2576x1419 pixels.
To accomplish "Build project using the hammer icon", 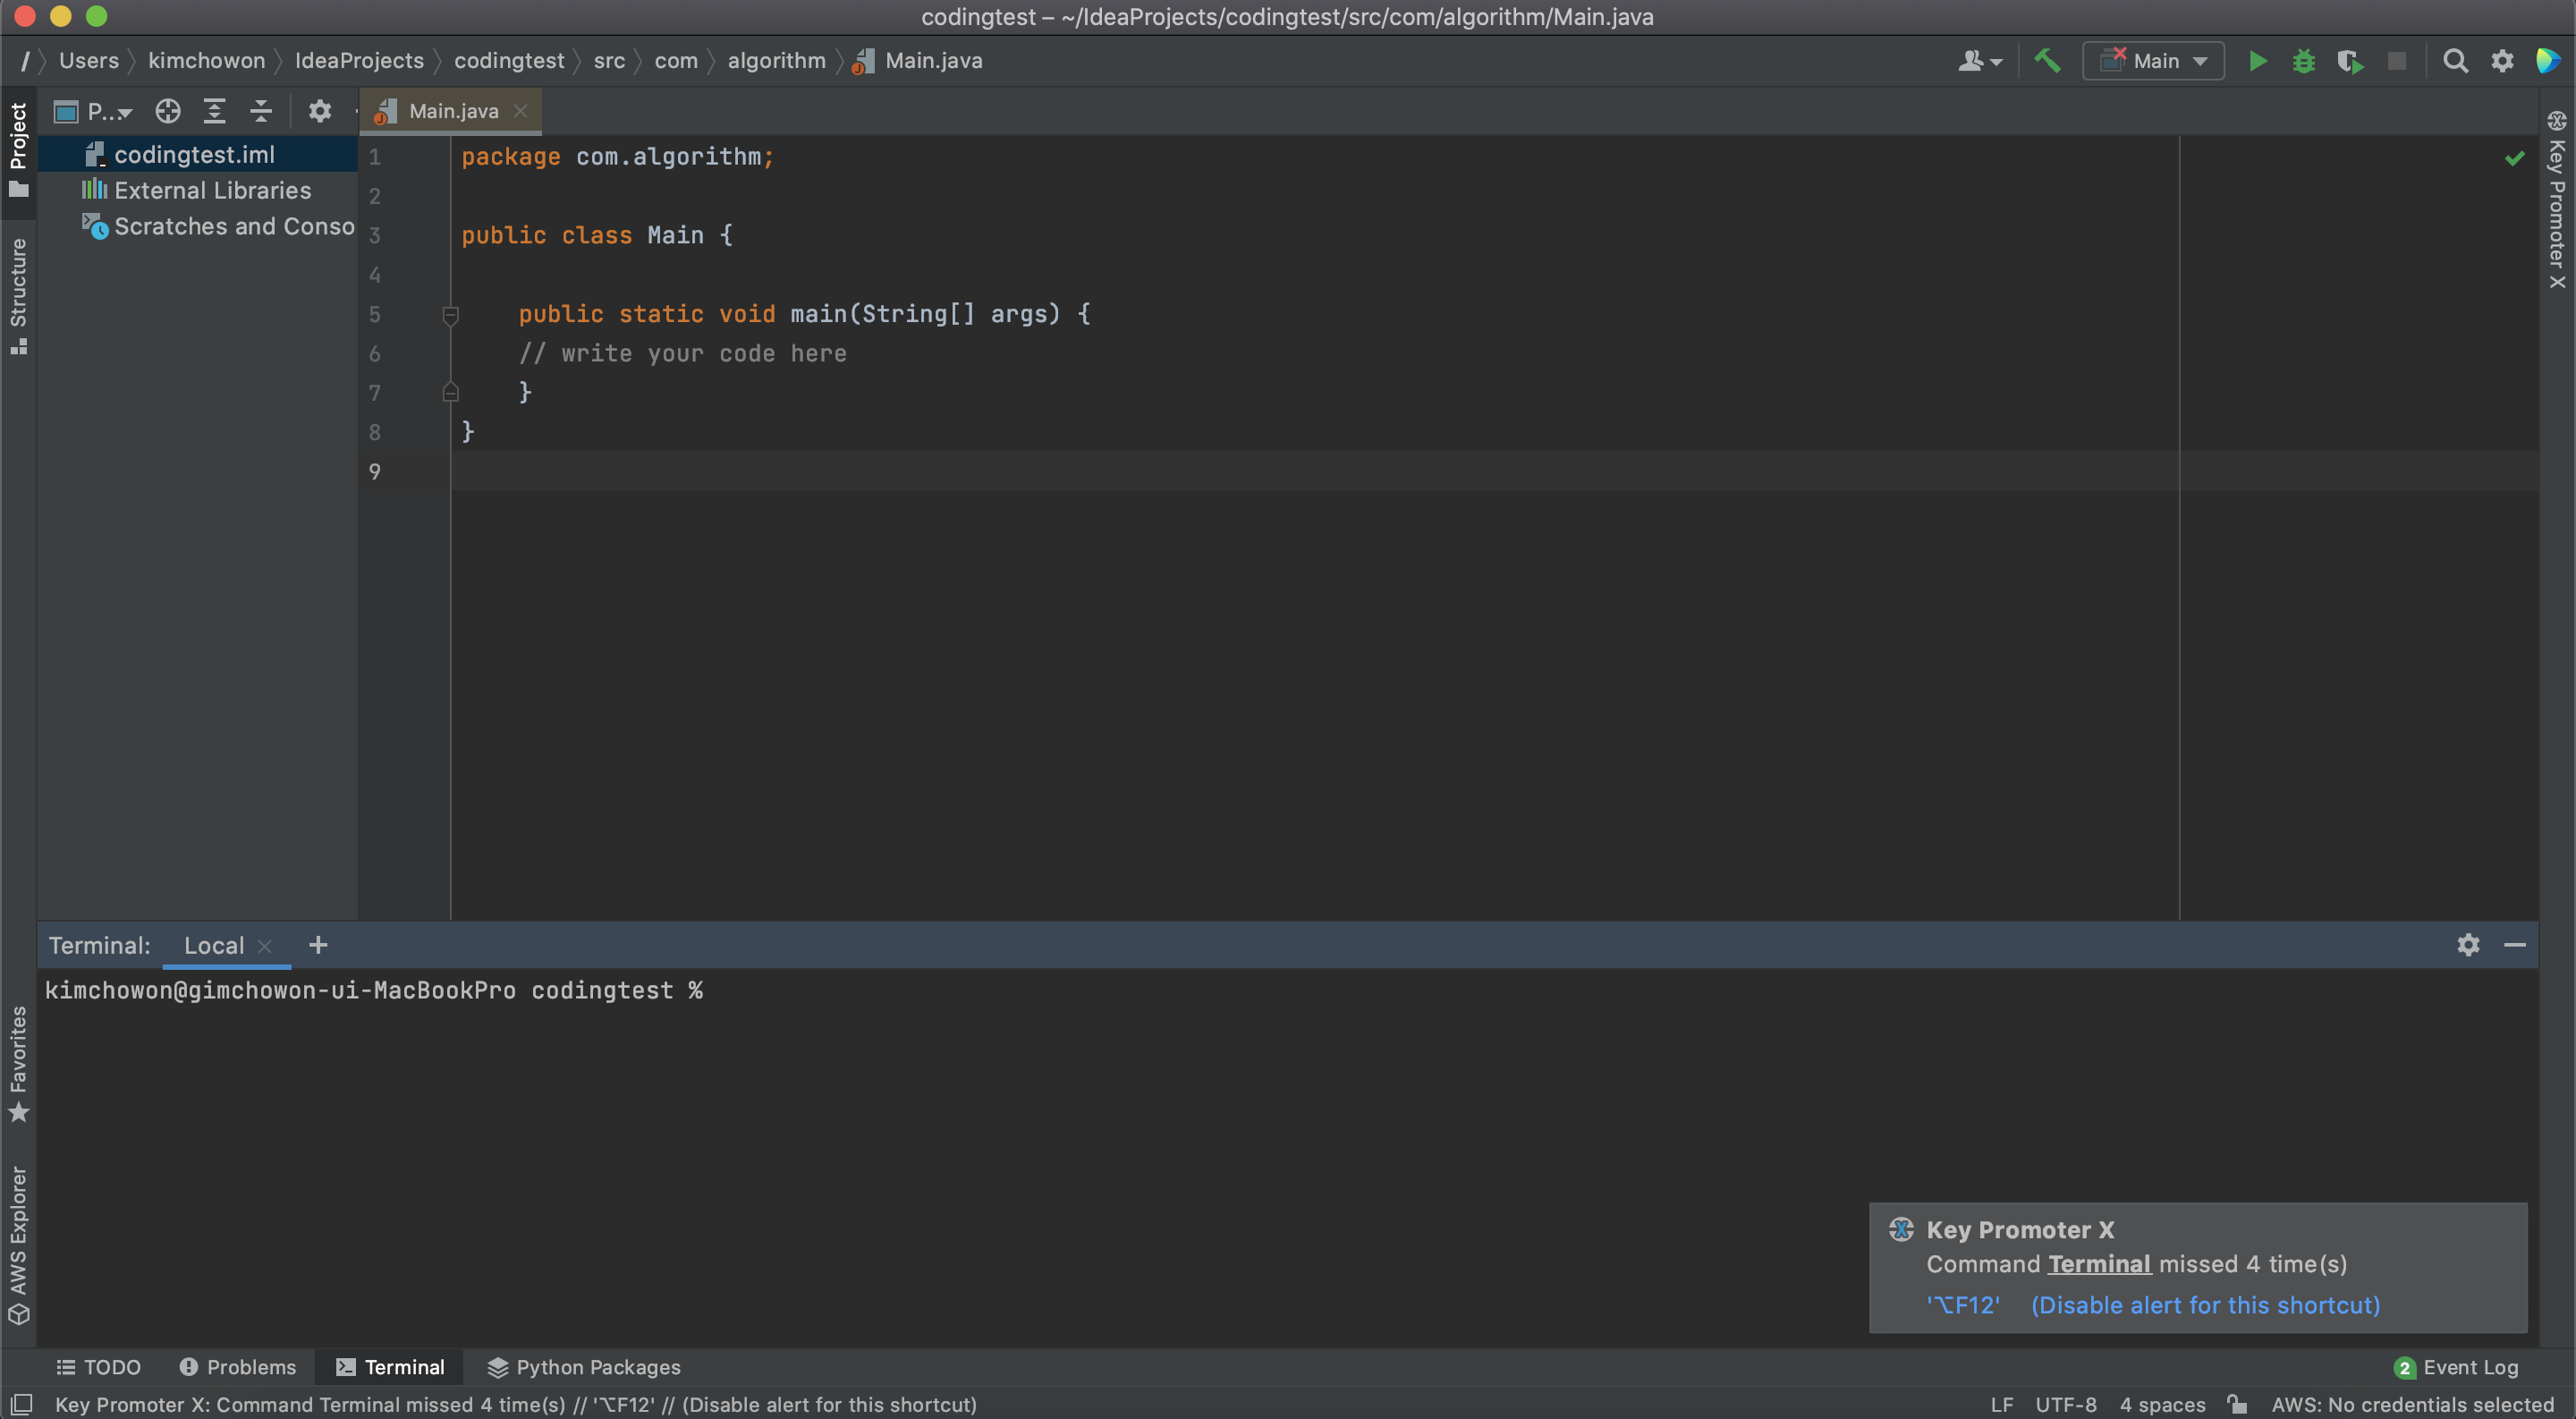I will tap(2047, 61).
